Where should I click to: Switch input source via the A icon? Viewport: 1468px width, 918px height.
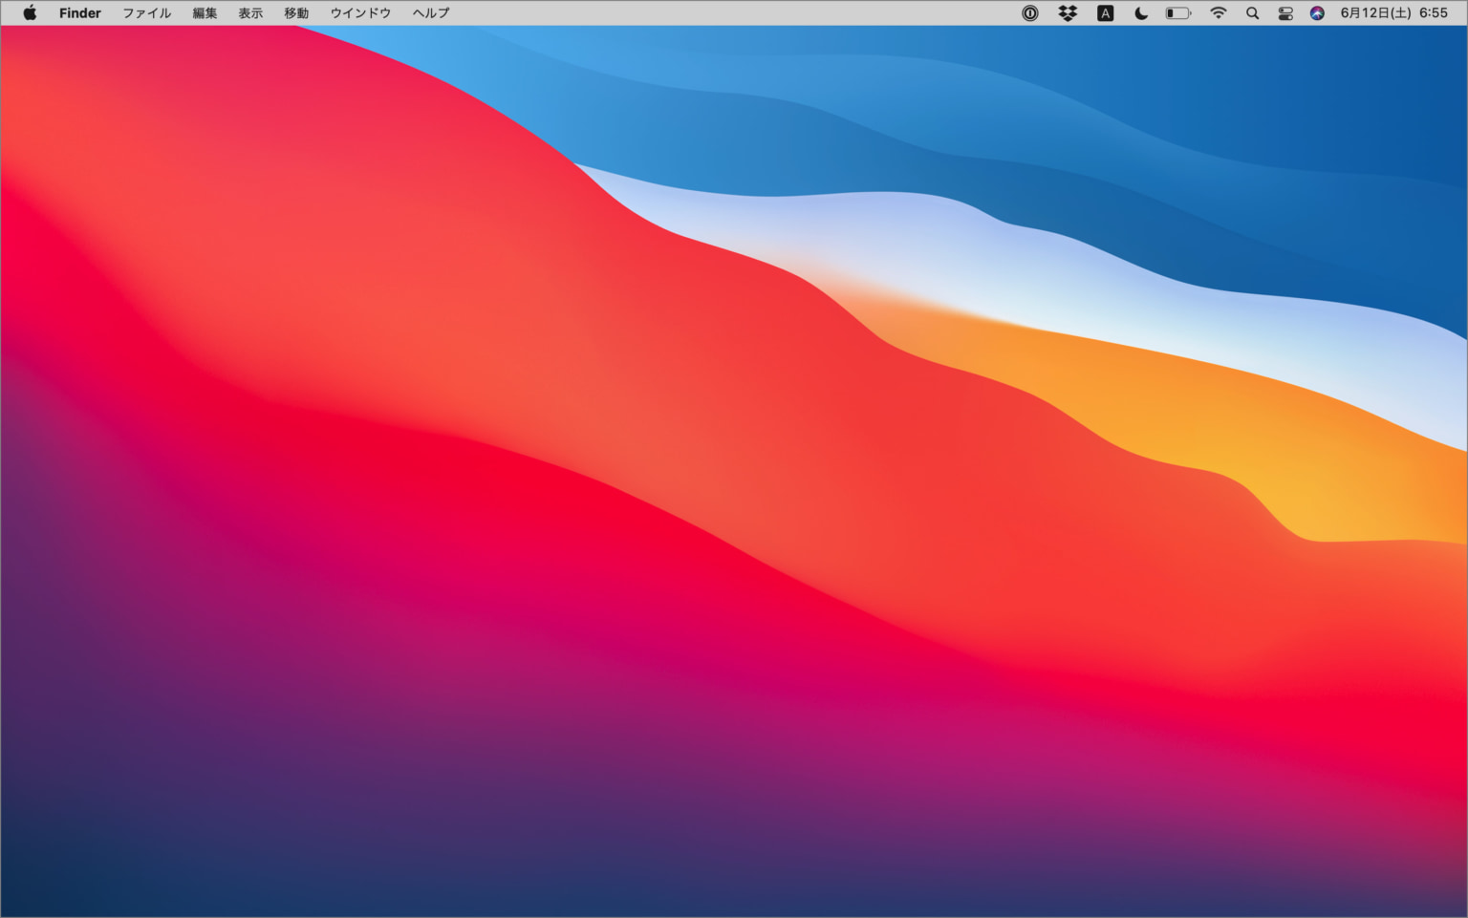tap(1105, 13)
